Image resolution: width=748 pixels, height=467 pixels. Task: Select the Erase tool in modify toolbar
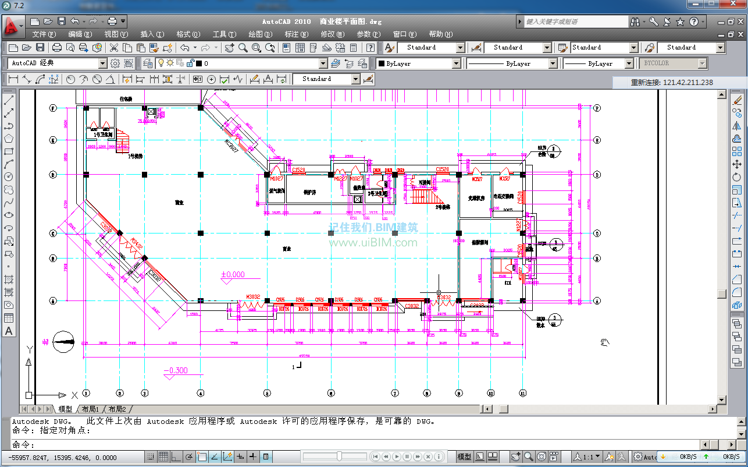pyautogui.click(x=738, y=100)
